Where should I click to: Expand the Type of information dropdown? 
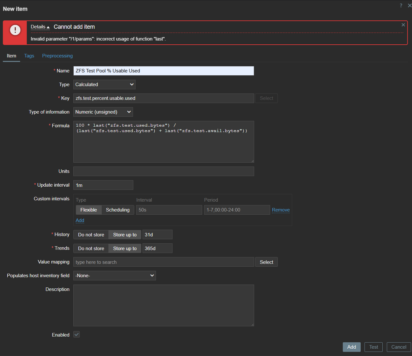(x=103, y=112)
